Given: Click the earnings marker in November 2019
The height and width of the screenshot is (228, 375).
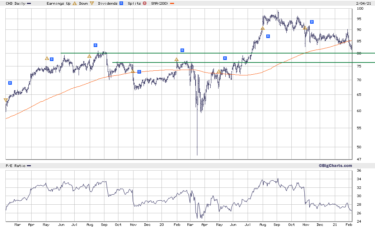Looking at the screenshot, I should tap(133, 71).
